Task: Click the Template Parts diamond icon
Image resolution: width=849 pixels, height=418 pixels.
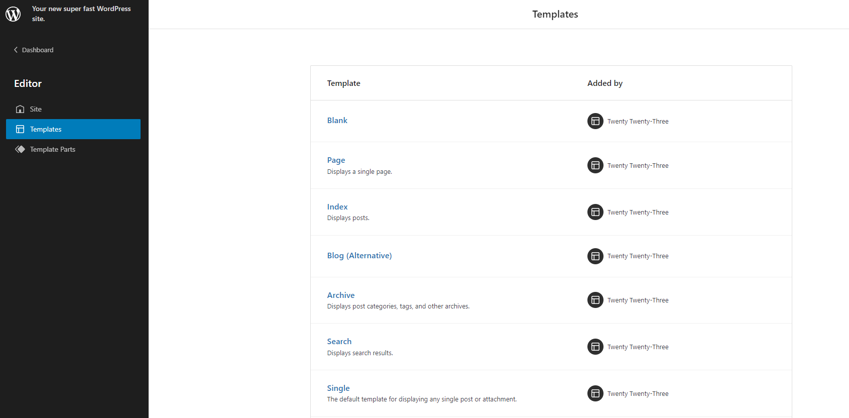Action: tap(20, 149)
